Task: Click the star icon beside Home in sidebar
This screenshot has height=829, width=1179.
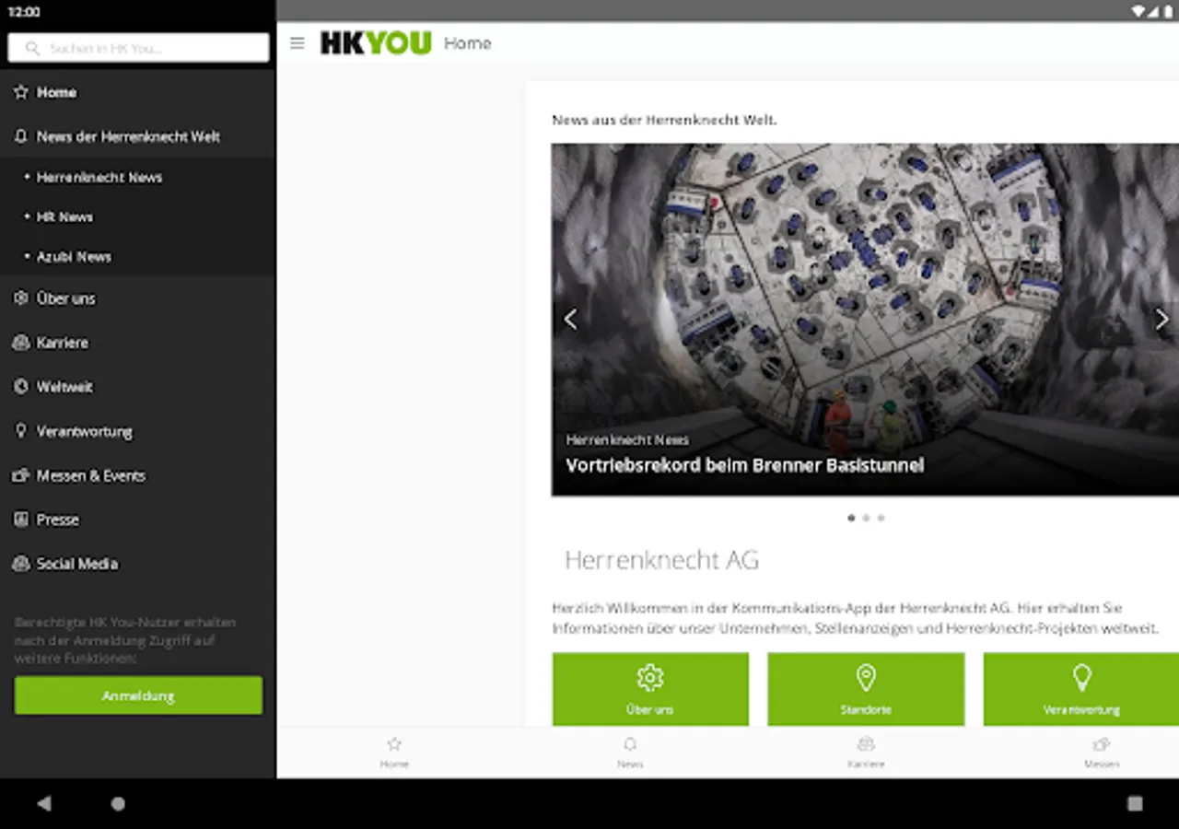Action: tap(21, 92)
